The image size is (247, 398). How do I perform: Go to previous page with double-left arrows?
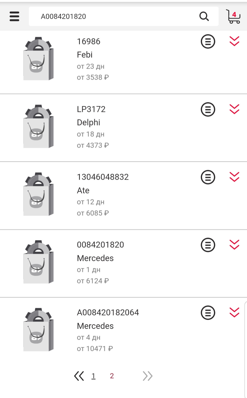click(79, 376)
